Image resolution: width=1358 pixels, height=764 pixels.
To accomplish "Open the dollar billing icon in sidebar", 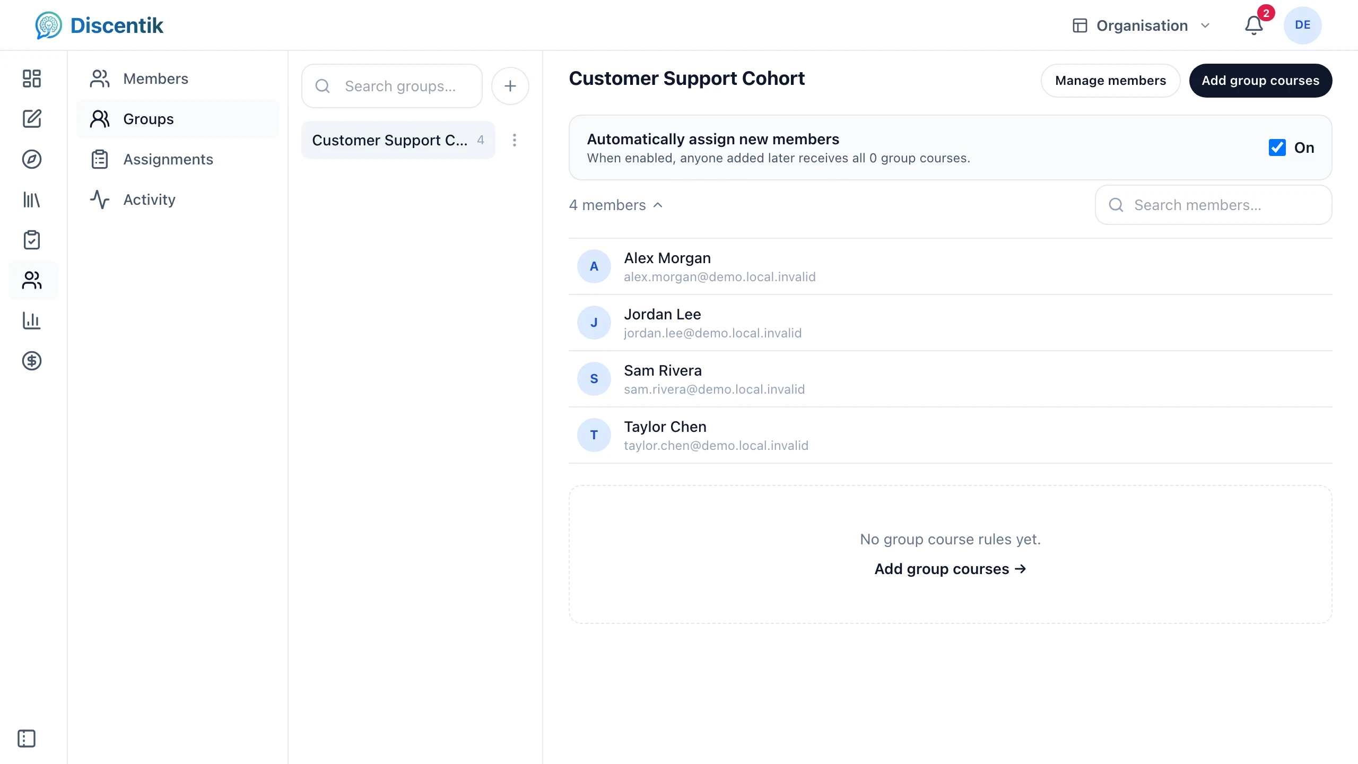I will click(x=32, y=361).
